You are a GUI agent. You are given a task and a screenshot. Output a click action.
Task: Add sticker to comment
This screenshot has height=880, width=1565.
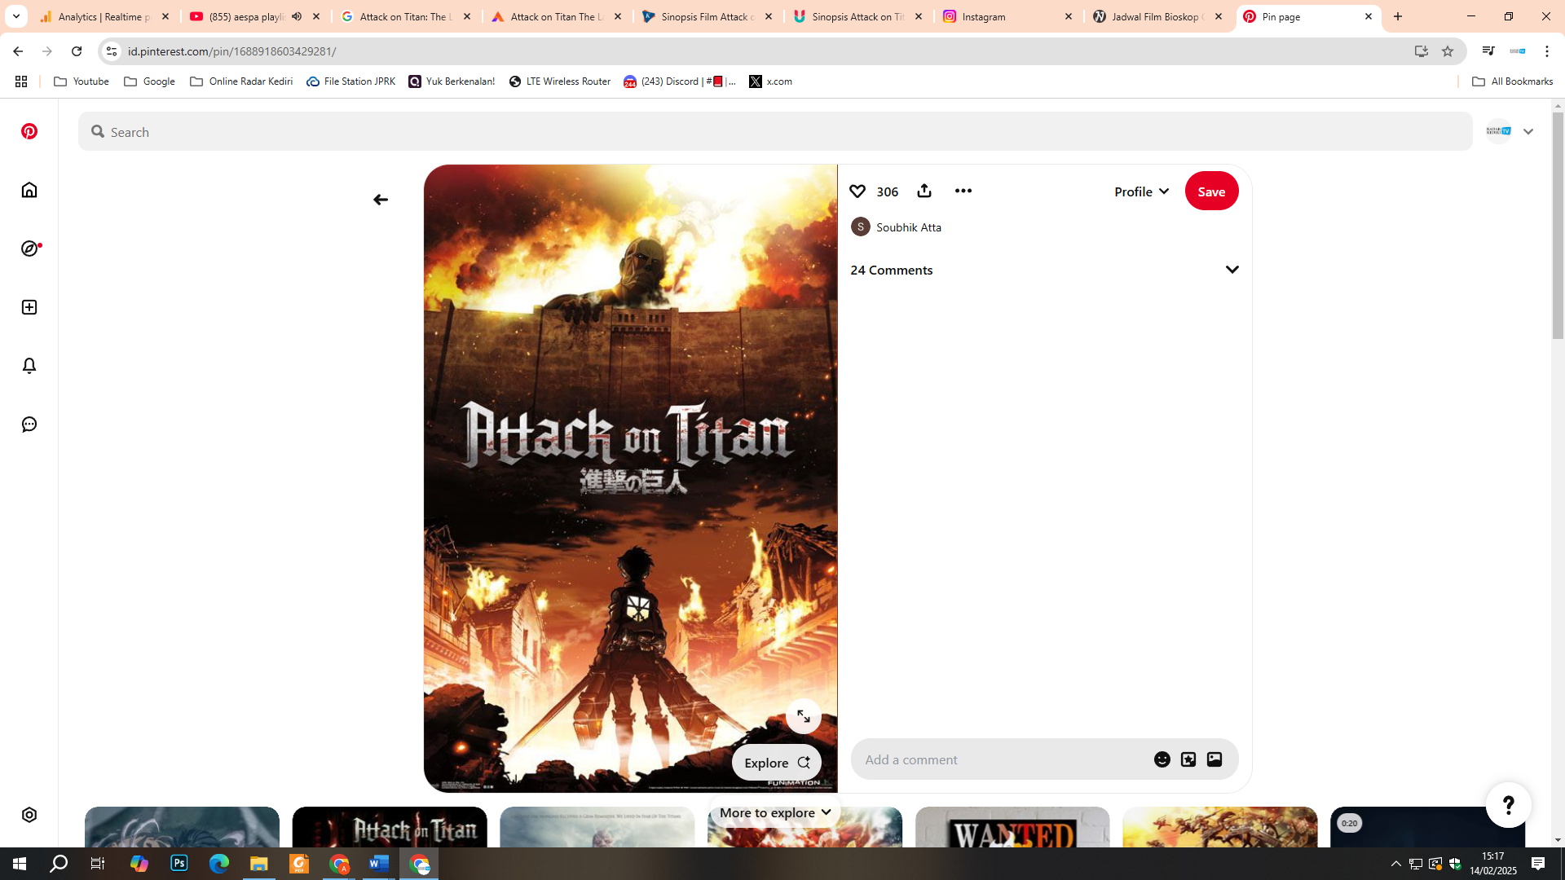[1188, 759]
